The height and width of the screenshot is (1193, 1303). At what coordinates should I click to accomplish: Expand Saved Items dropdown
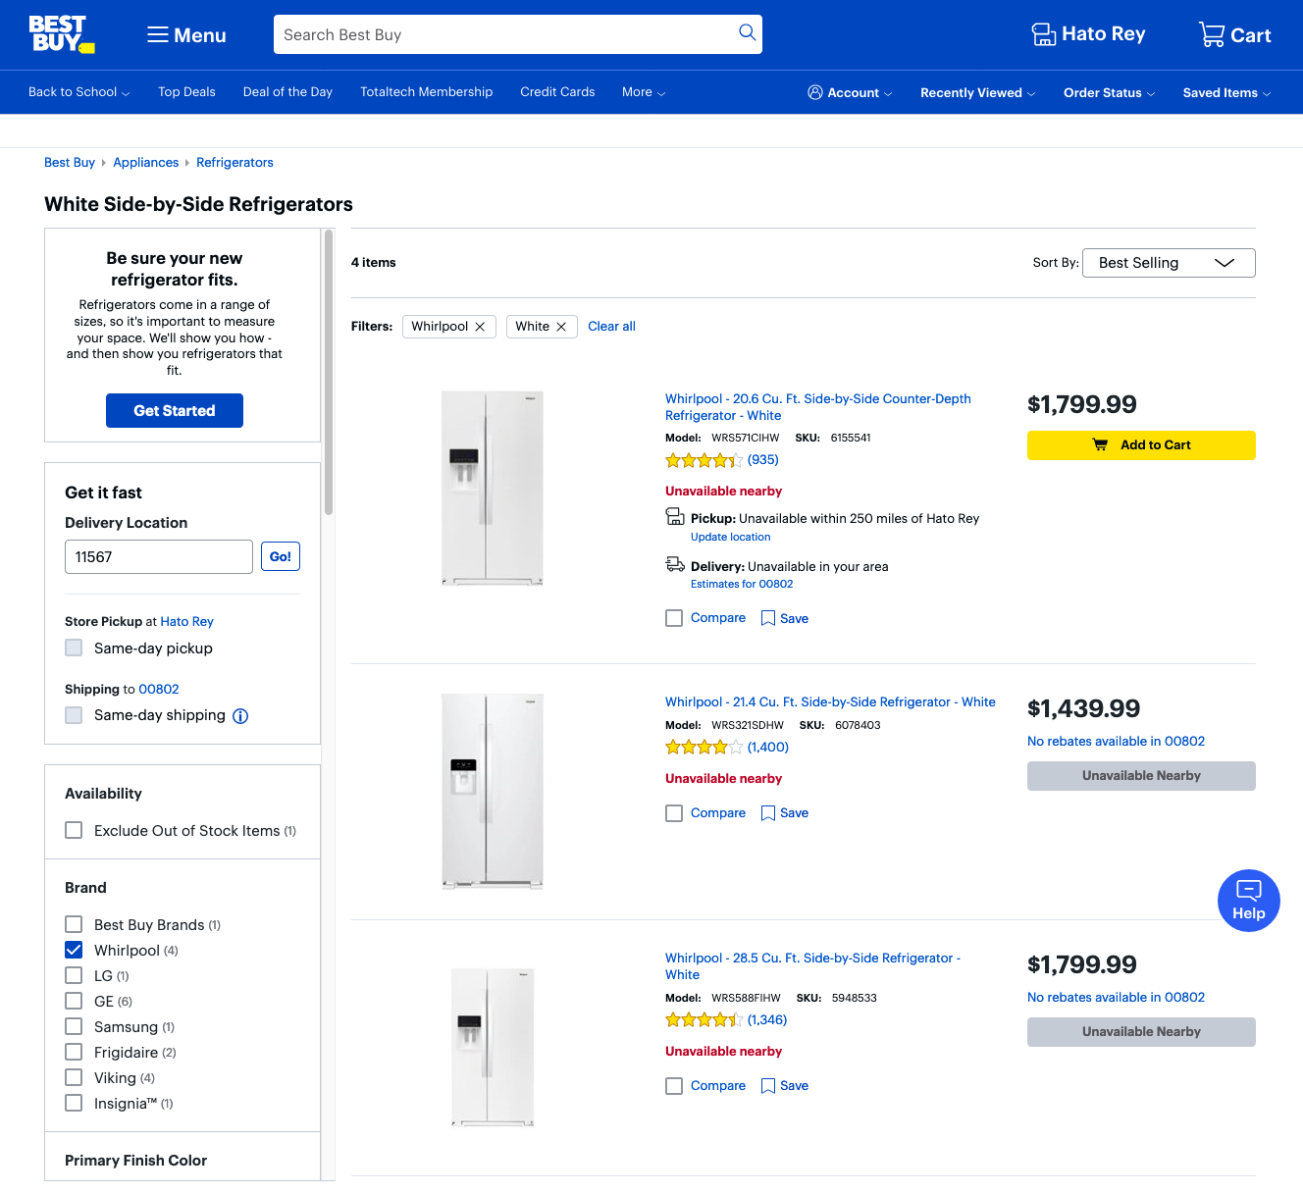coord(1226,93)
